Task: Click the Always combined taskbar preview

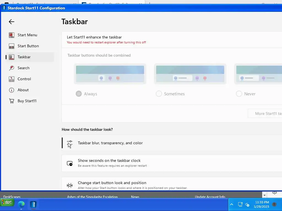Action: click(x=110, y=74)
